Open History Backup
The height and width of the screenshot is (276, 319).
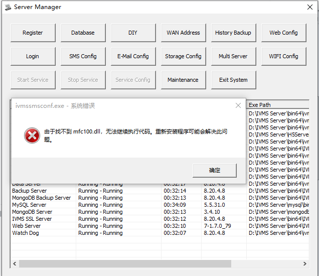tap(233, 33)
